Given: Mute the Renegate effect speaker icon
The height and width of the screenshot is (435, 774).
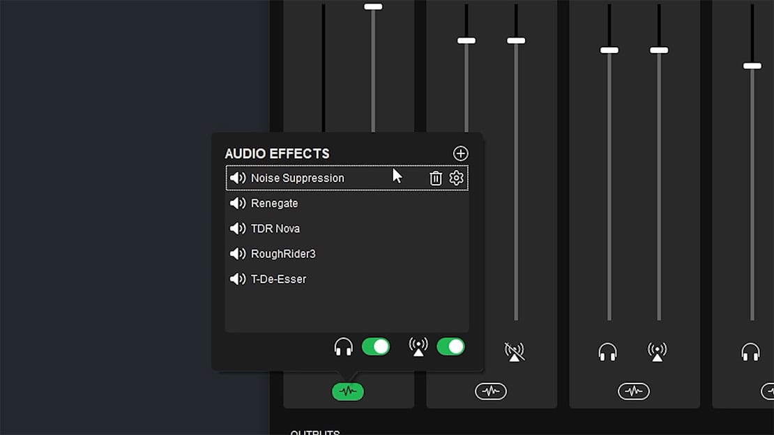Looking at the screenshot, I should pyautogui.click(x=238, y=203).
